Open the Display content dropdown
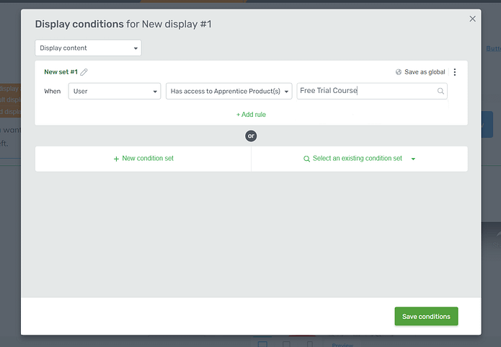 [88, 48]
